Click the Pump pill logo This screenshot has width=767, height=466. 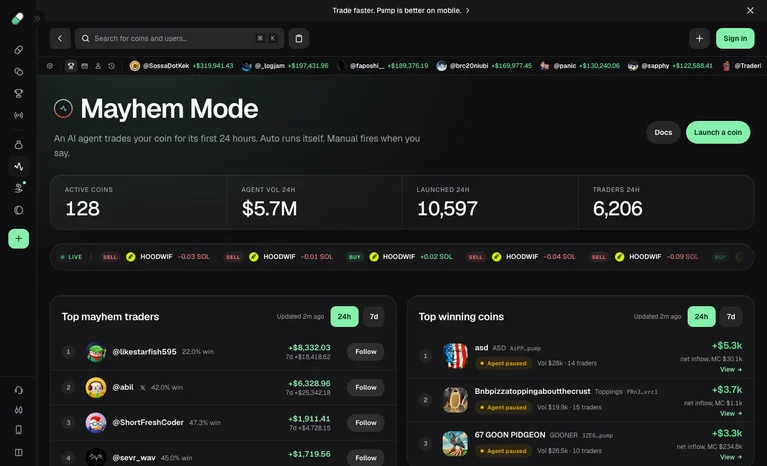point(18,19)
